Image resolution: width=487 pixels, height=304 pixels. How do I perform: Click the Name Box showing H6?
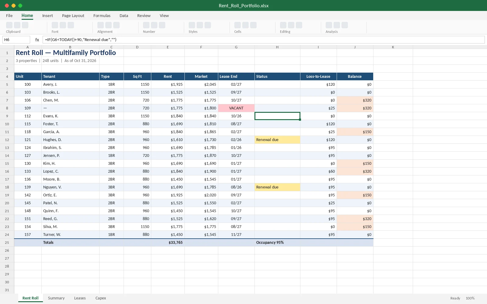pyautogui.click(x=16, y=40)
